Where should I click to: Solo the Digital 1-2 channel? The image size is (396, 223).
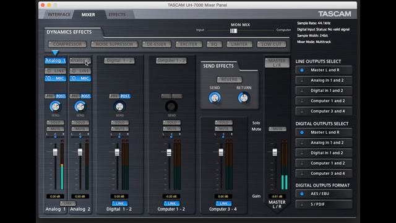pyautogui.click(x=119, y=123)
